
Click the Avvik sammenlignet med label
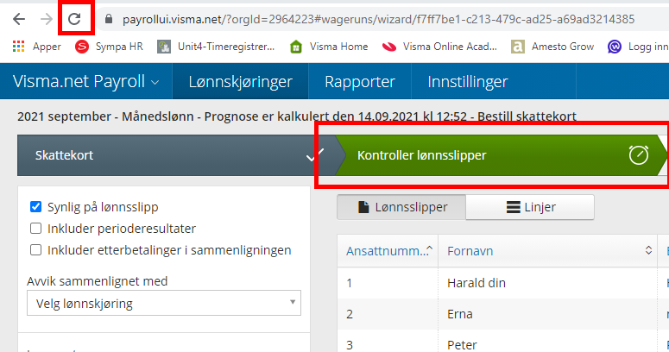pos(98,281)
